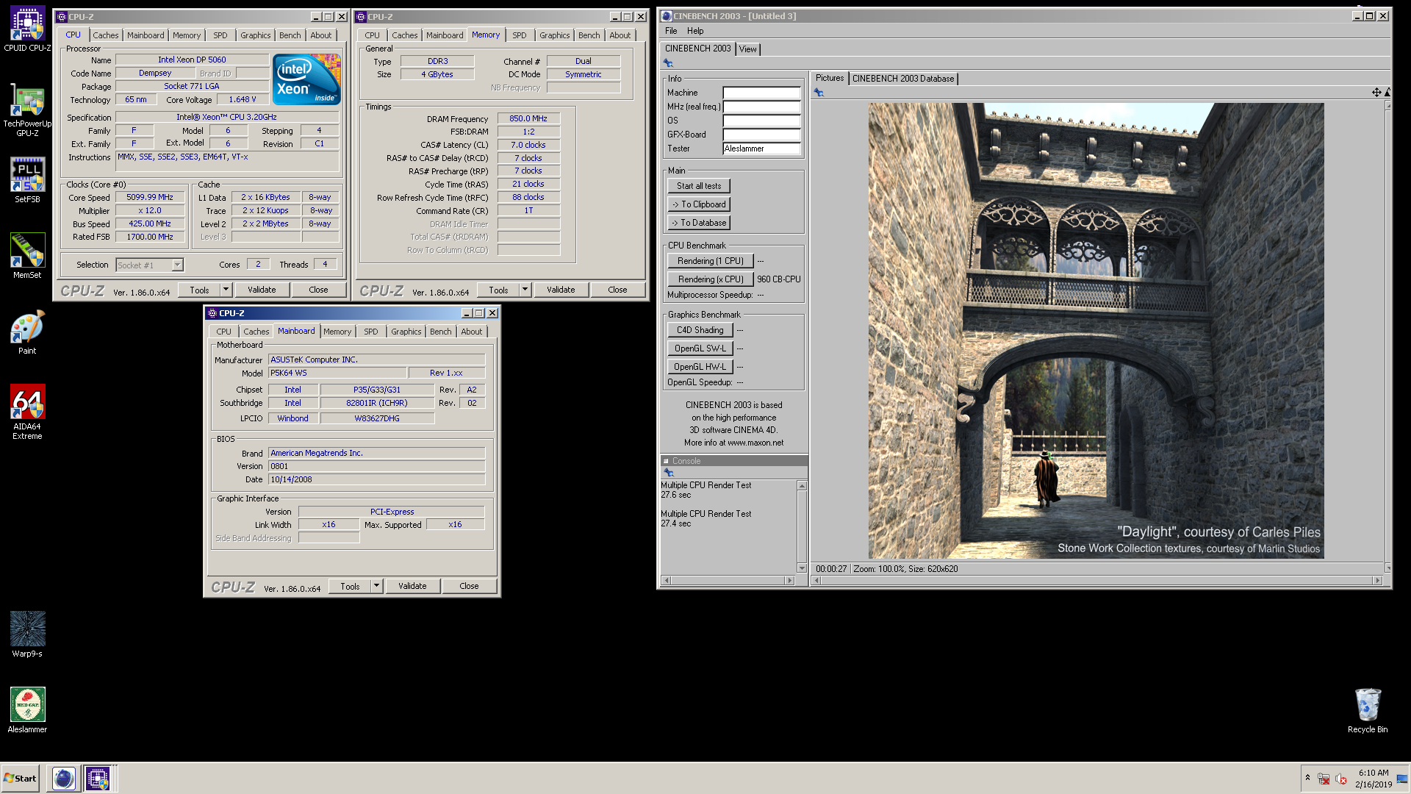Expand Tools arrow in CPU-Z Mainboard window

pos(376,586)
